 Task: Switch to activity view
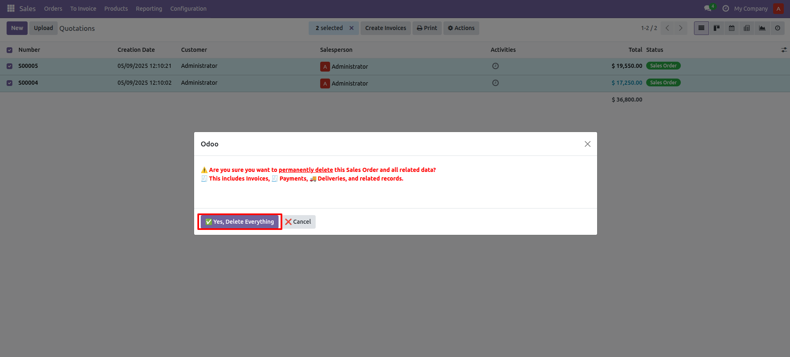tap(778, 28)
